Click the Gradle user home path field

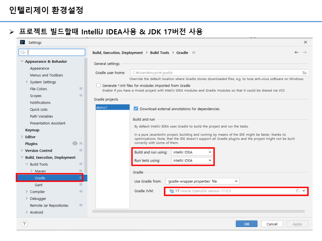click(x=219, y=73)
